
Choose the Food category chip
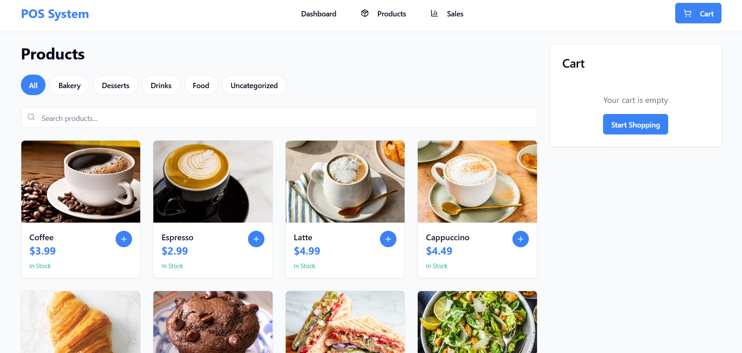(201, 85)
